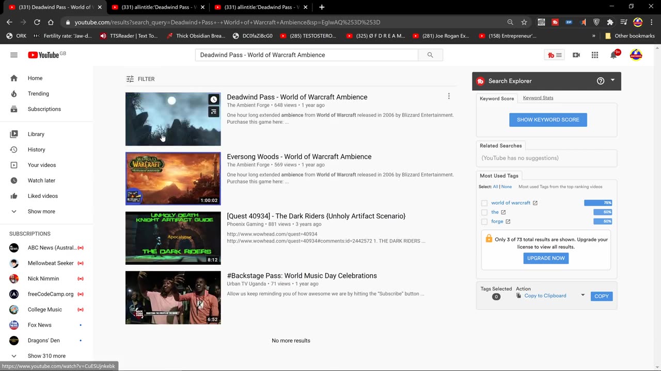
Task: Open external link icon beside 'the' tag
Action: pos(503,212)
